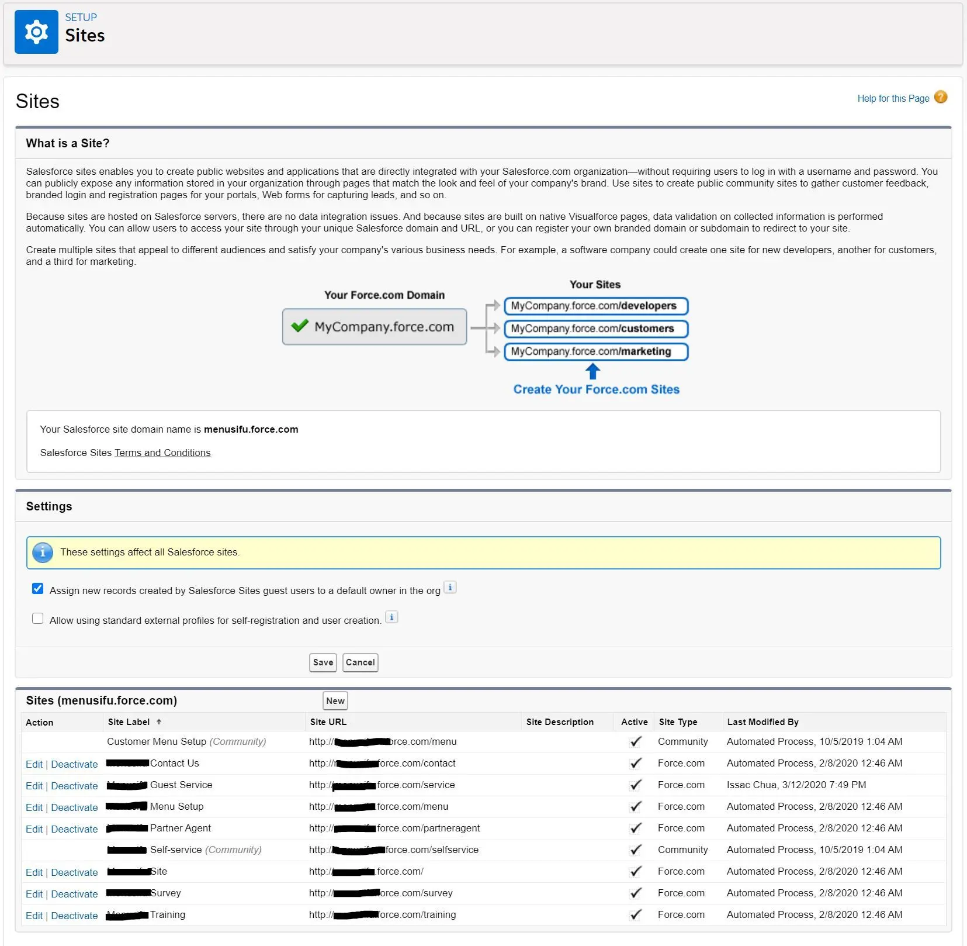The height and width of the screenshot is (946, 967).
Task: Click MyCompany.force.com/customers diagram box
Action: tap(596, 329)
